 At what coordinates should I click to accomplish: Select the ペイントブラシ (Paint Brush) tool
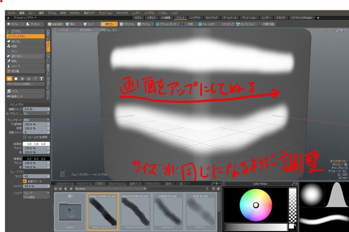(x=25, y=36)
